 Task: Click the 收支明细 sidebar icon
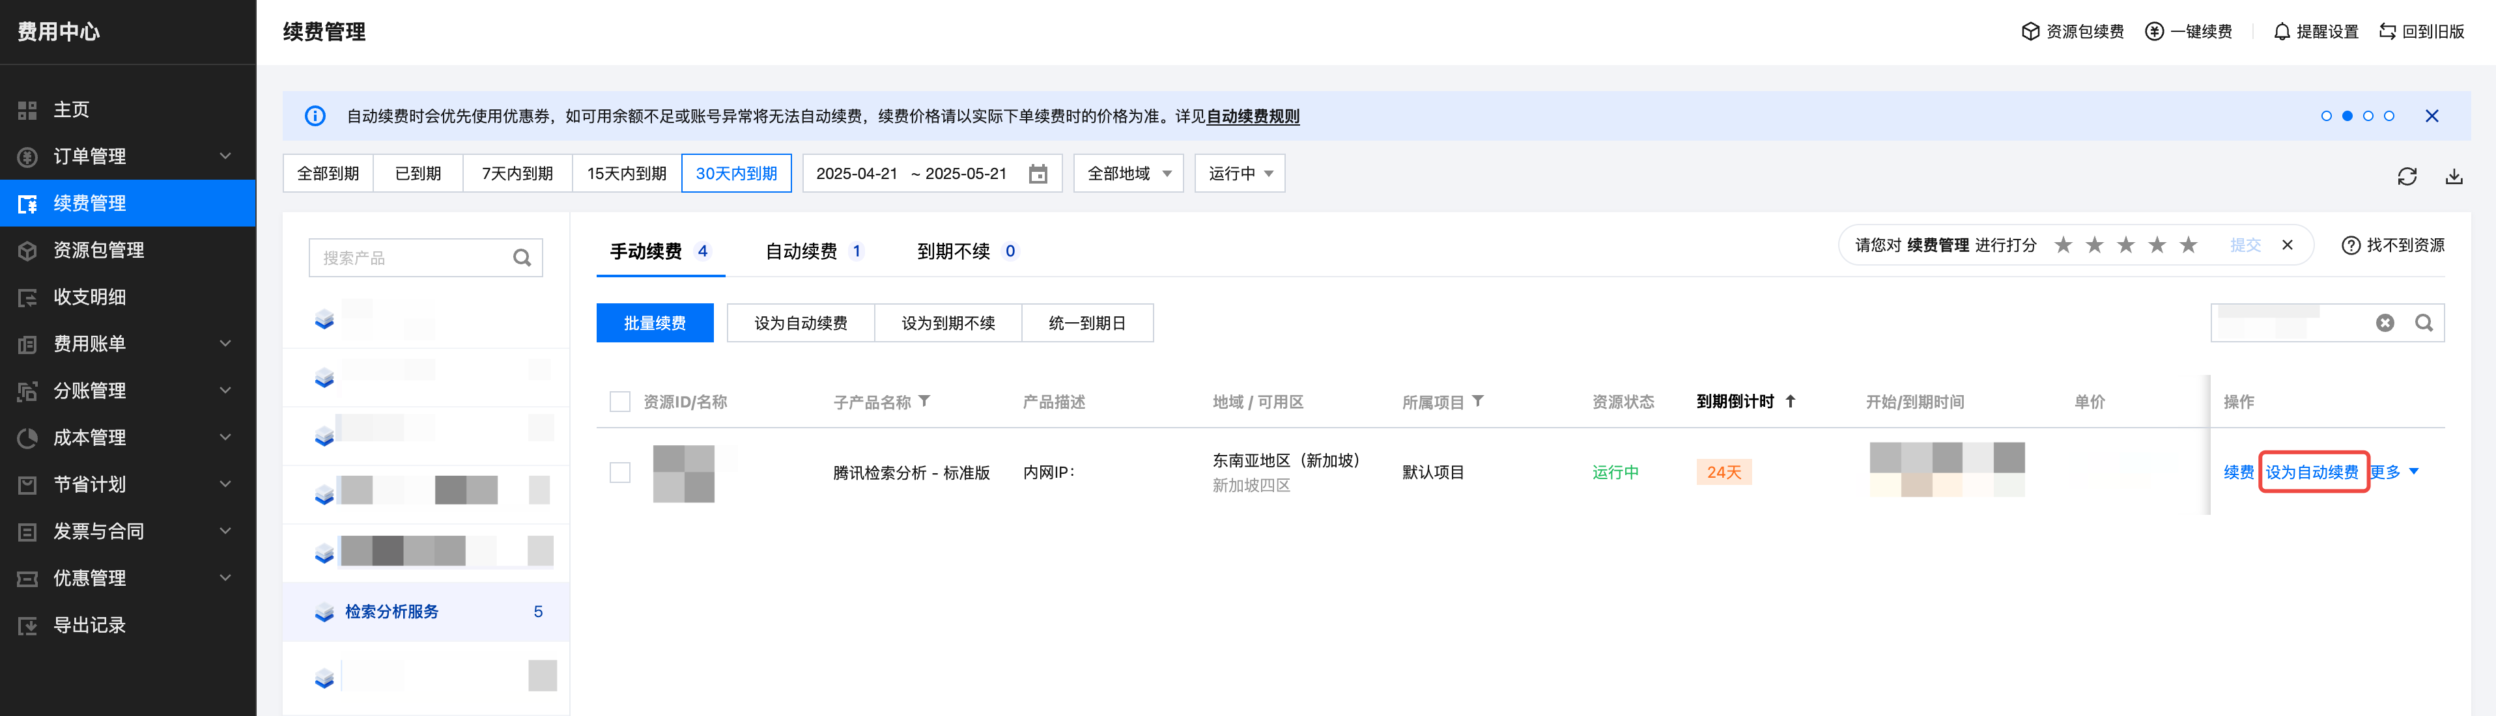click(27, 297)
